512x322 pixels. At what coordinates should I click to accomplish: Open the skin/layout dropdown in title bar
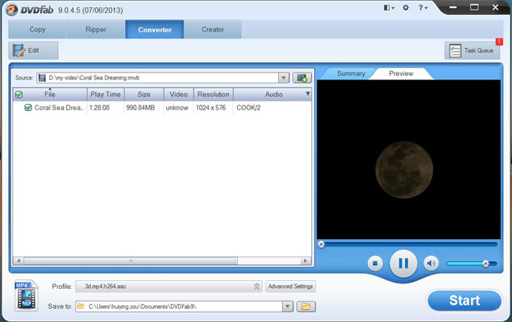(x=389, y=8)
